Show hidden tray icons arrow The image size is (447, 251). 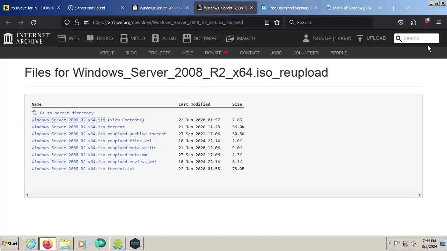(x=389, y=243)
